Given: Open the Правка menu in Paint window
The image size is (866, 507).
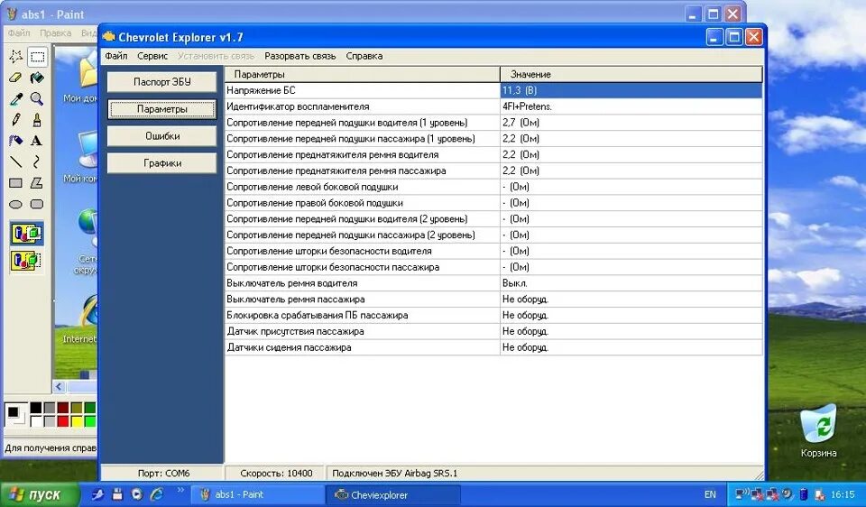Looking at the screenshot, I should pyautogui.click(x=55, y=32).
